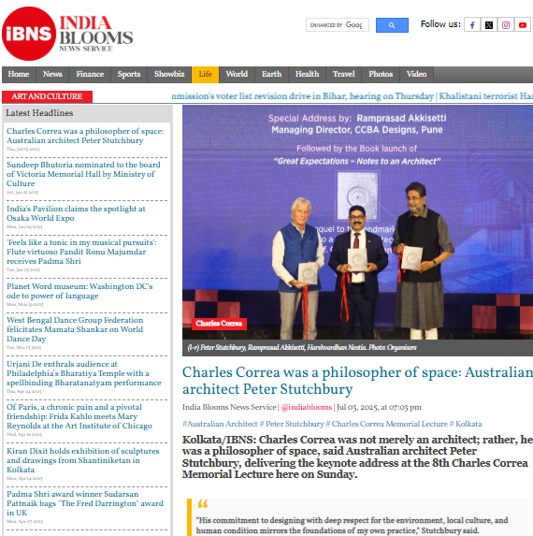Click the Art and Culture label

[x=47, y=96]
